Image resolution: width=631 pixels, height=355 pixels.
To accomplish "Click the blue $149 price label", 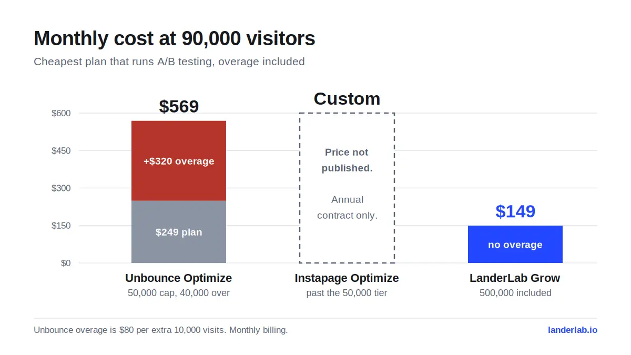I will click(x=515, y=211).
